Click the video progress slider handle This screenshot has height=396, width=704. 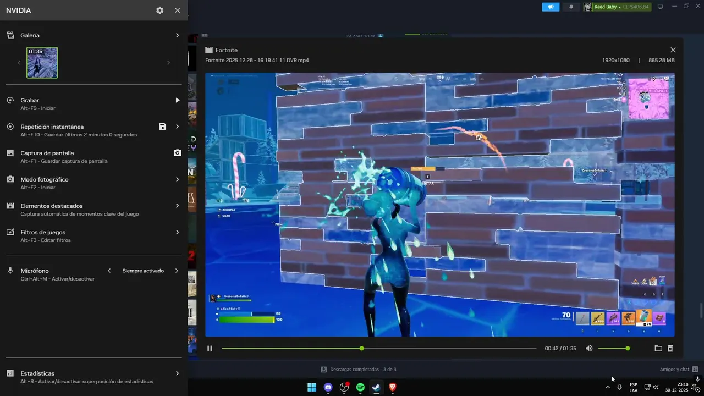tap(361, 348)
